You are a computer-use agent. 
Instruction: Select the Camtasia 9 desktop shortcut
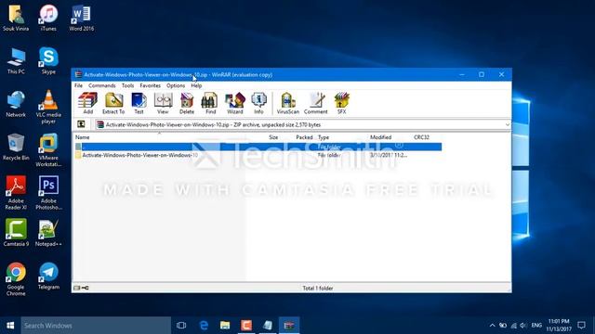[x=16, y=233]
